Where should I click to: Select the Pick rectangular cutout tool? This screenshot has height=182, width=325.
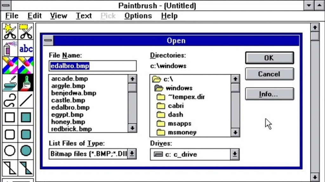26,31
